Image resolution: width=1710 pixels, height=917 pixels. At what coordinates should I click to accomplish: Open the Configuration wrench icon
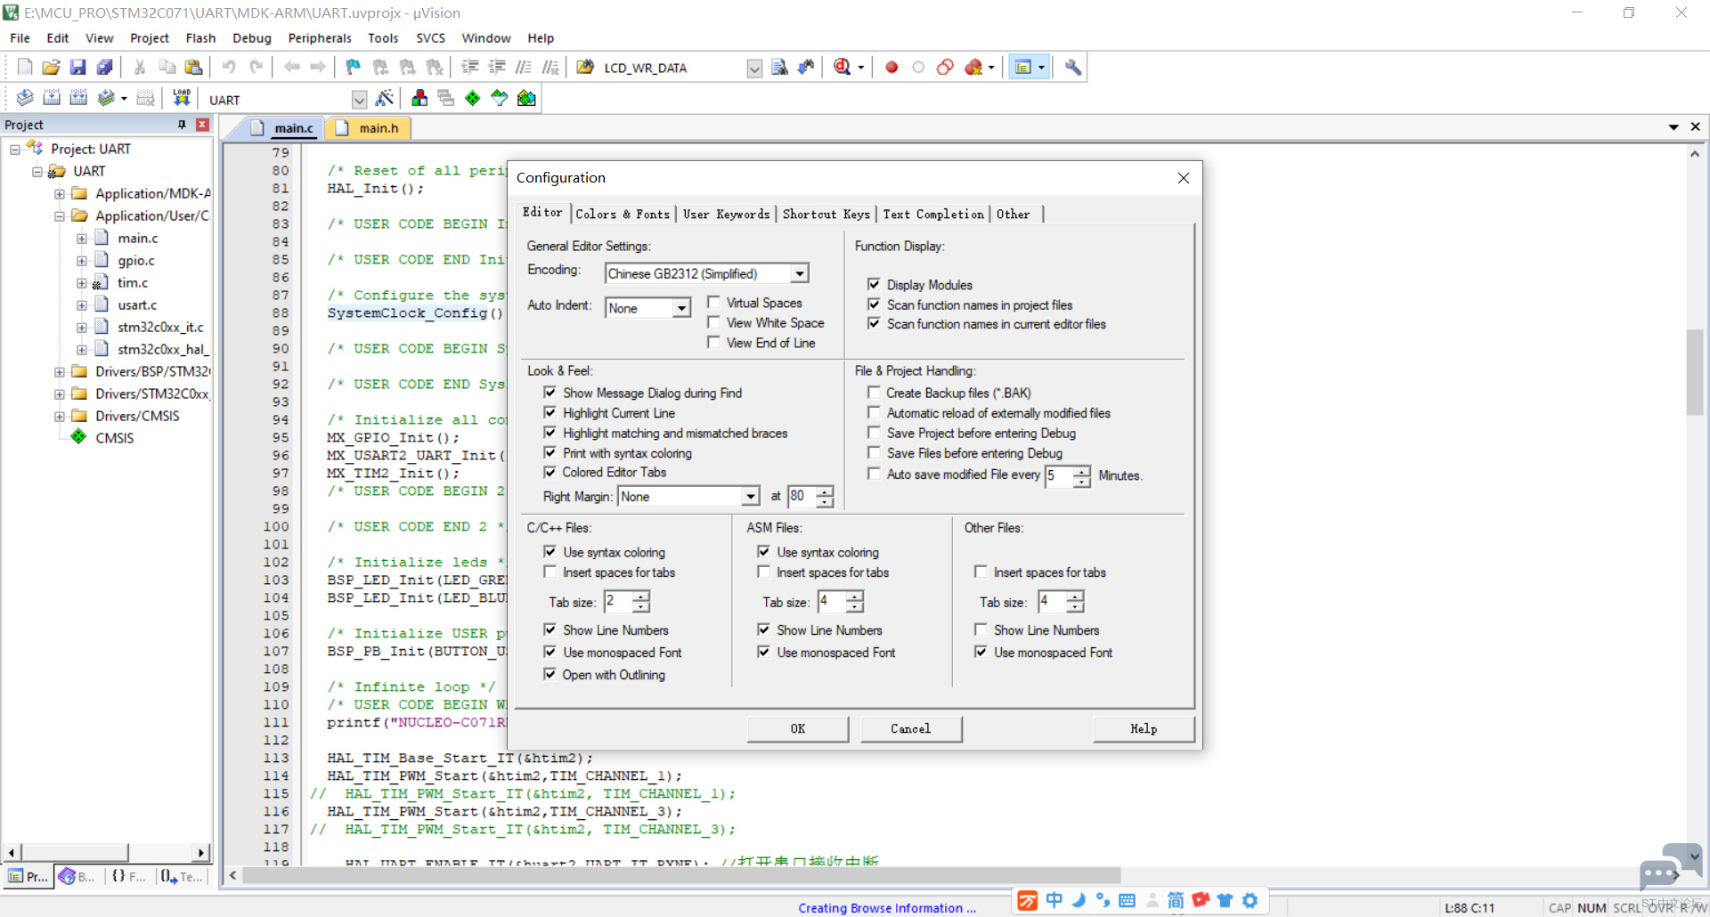[1073, 68]
